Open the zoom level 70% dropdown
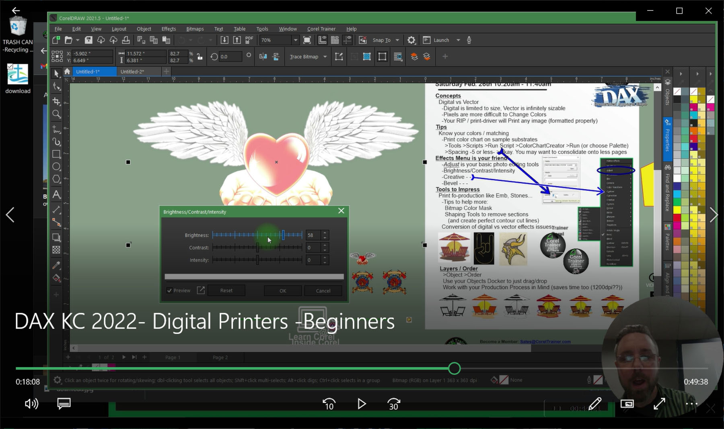Image resolution: width=724 pixels, height=429 pixels. [296, 40]
